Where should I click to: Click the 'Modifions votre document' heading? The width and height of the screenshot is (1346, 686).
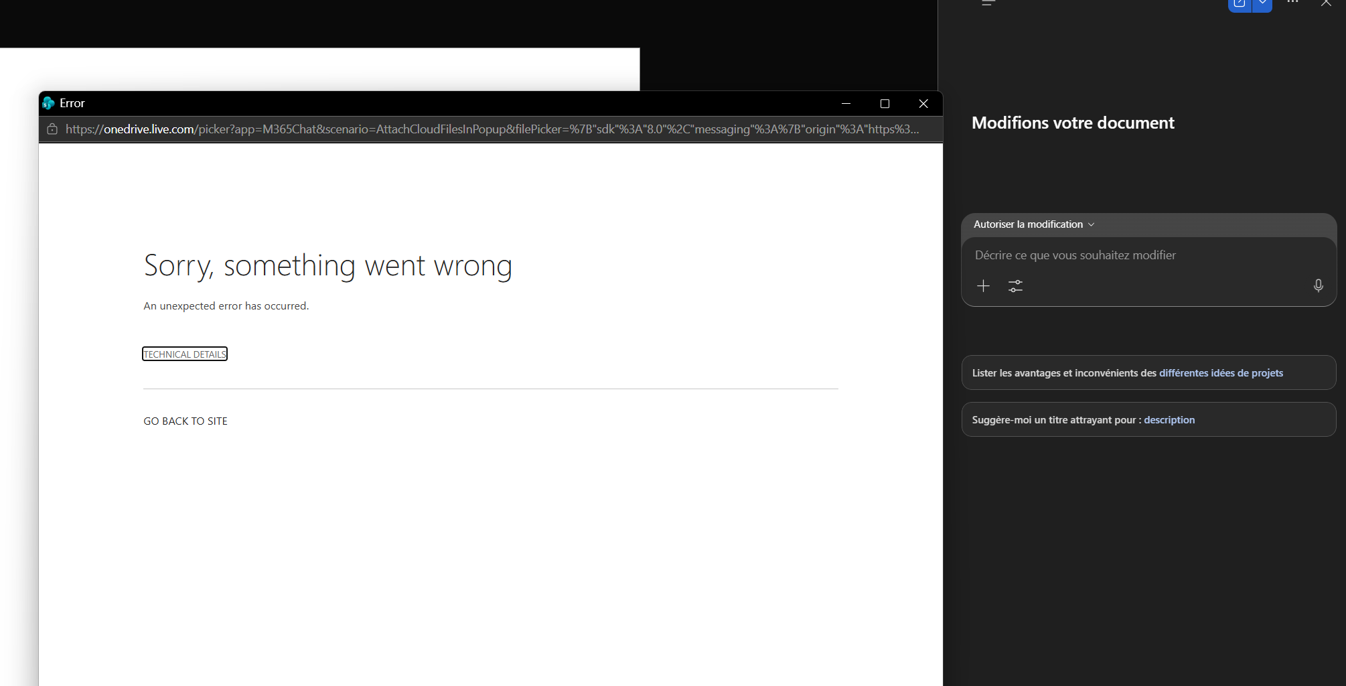(1073, 123)
